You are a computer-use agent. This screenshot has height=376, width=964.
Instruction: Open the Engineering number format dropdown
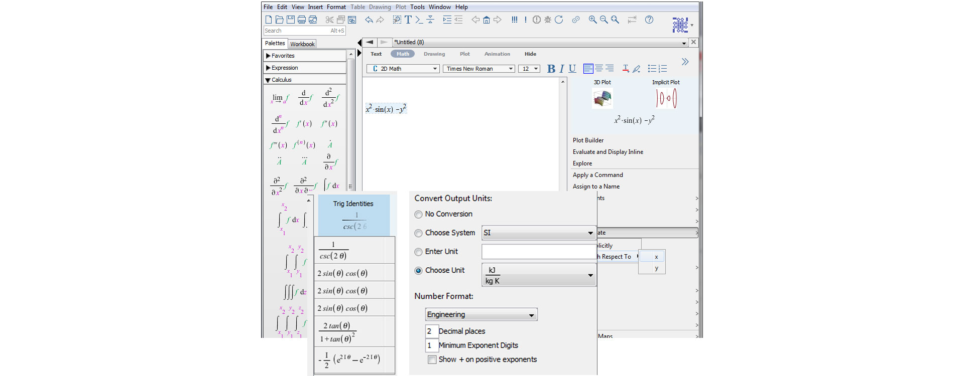point(481,315)
